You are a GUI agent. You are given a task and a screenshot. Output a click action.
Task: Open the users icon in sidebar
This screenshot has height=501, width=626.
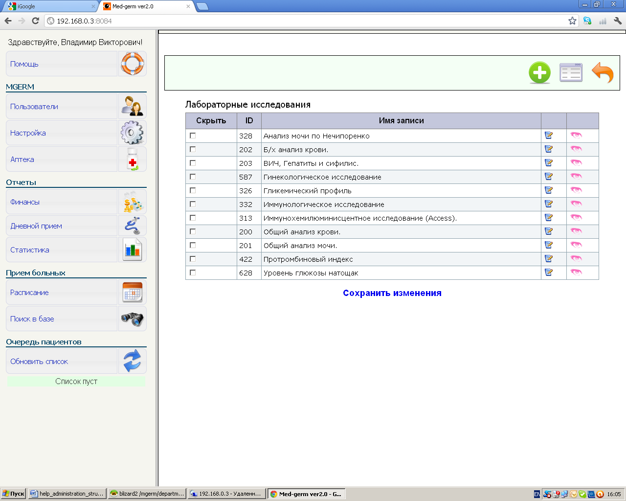click(132, 106)
